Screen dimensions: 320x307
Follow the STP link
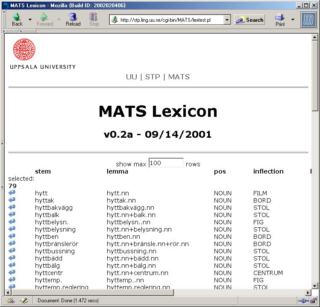[x=153, y=77]
